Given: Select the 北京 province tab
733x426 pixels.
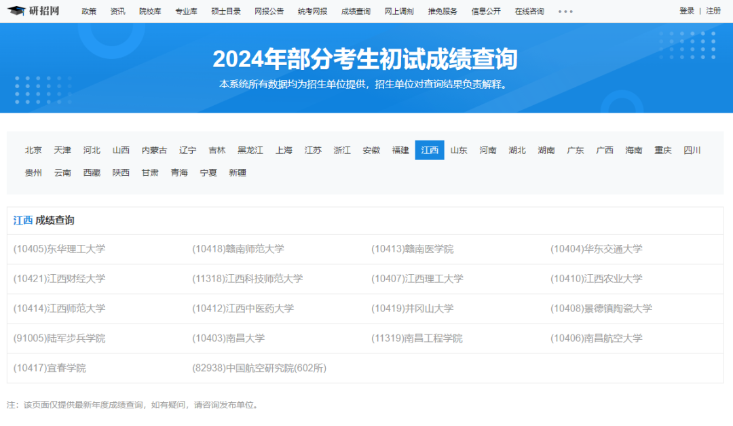Looking at the screenshot, I should click(33, 150).
